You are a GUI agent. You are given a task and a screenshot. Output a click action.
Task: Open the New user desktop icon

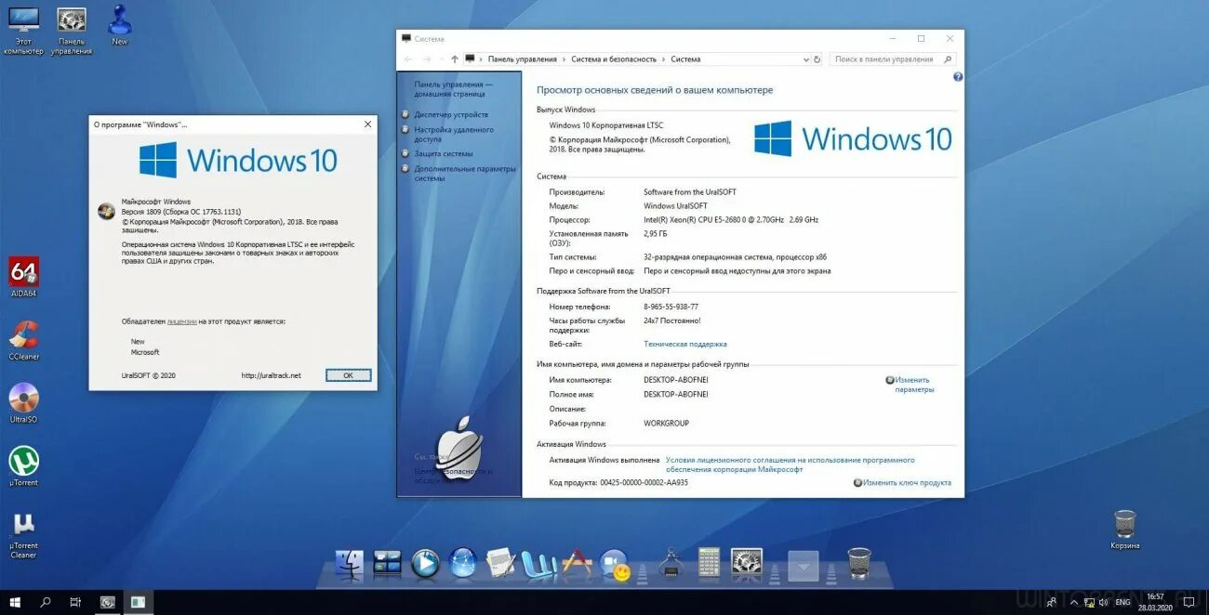pyautogui.click(x=119, y=25)
